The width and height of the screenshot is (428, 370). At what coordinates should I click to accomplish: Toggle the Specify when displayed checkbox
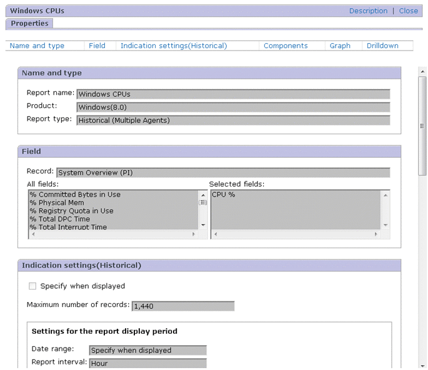(x=32, y=286)
